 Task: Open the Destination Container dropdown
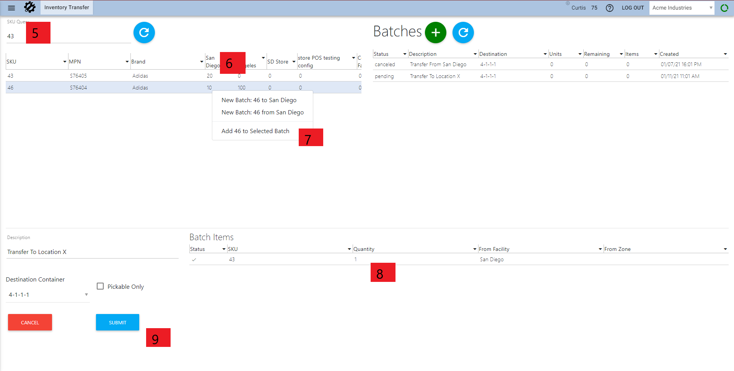[86, 295]
